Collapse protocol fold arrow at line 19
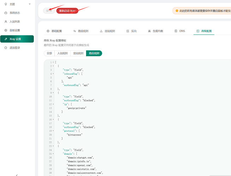Viewport: 231px width, 176px height. point(53,131)
